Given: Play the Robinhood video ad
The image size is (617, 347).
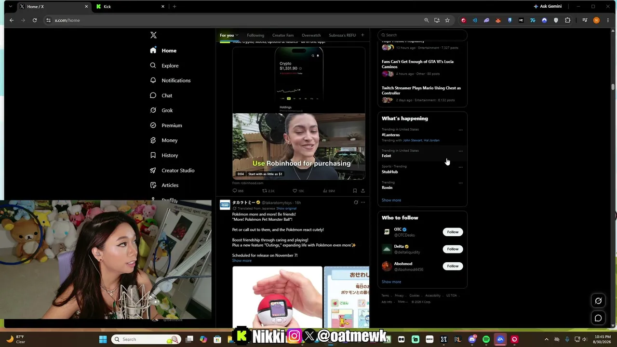Looking at the screenshot, I should pyautogui.click(x=299, y=147).
